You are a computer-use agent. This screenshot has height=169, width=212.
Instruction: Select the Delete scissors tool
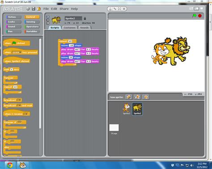tap(115, 9)
